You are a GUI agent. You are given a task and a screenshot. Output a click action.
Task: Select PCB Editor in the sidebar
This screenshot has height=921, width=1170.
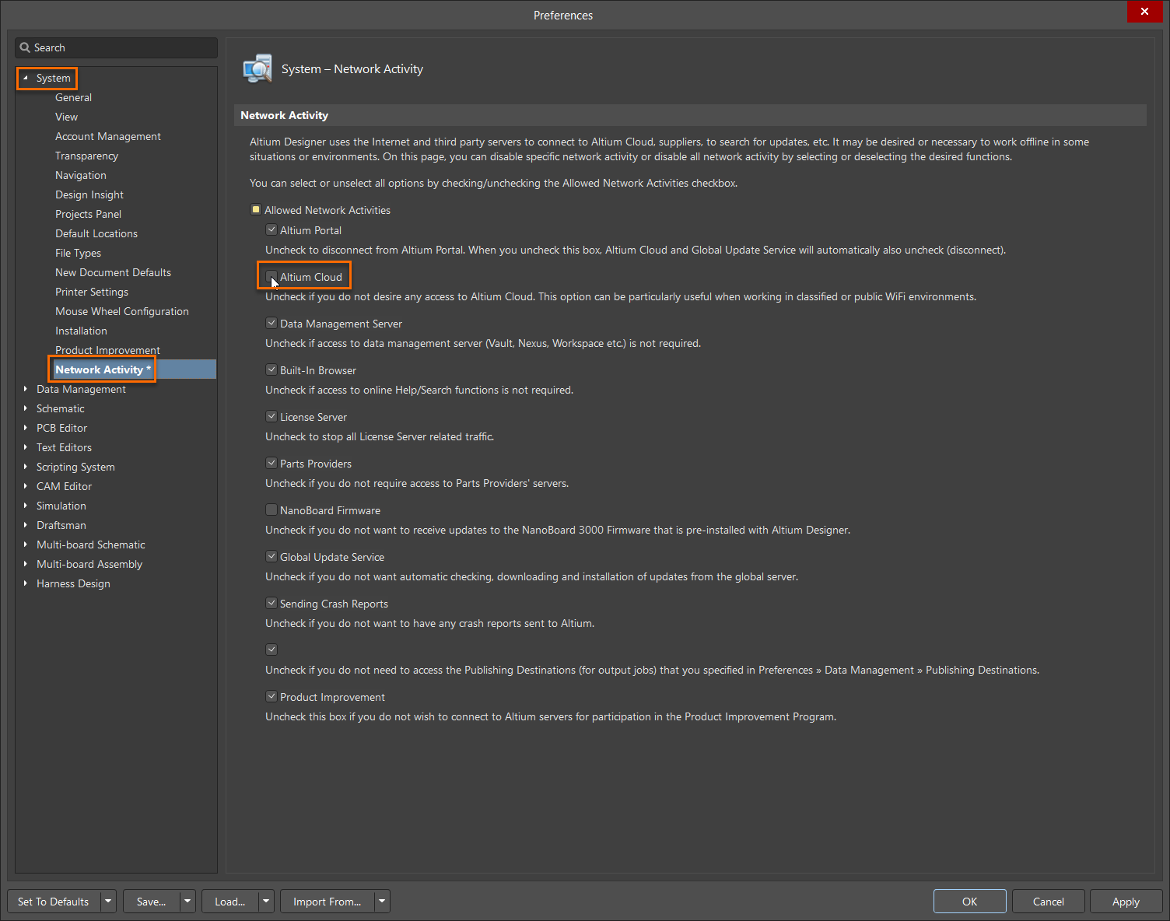61,427
